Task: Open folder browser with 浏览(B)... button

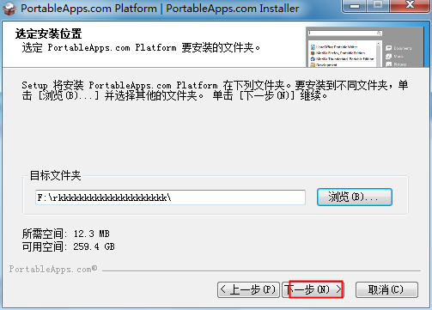Action: click(355, 197)
